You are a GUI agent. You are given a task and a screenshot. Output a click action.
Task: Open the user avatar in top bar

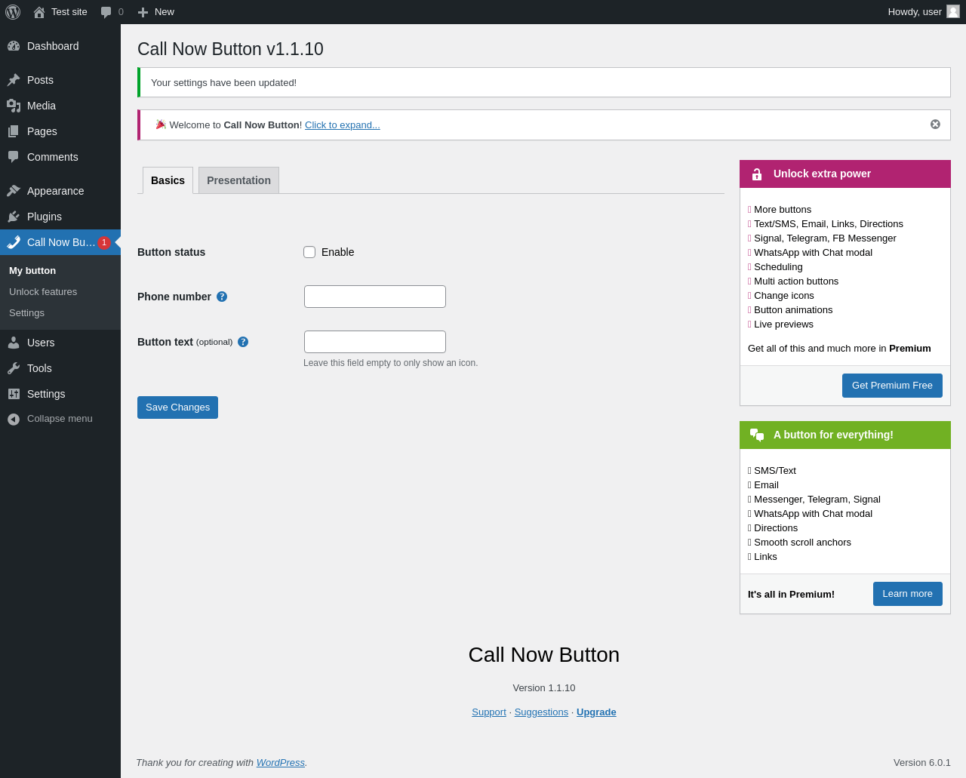(x=953, y=11)
